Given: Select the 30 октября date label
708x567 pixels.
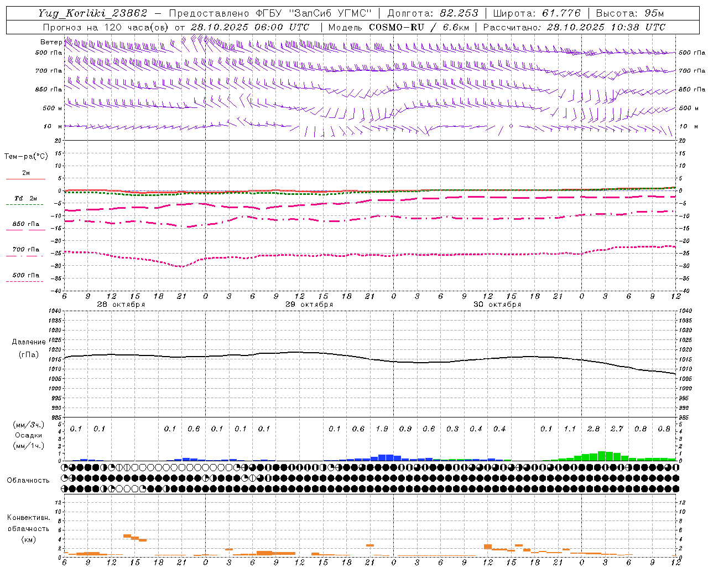Looking at the screenshot, I should click(497, 304).
